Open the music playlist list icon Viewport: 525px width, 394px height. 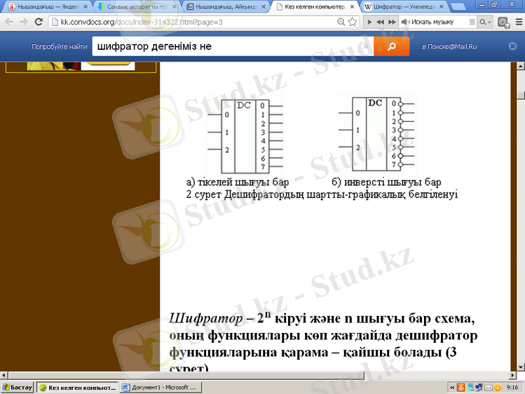(x=472, y=22)
